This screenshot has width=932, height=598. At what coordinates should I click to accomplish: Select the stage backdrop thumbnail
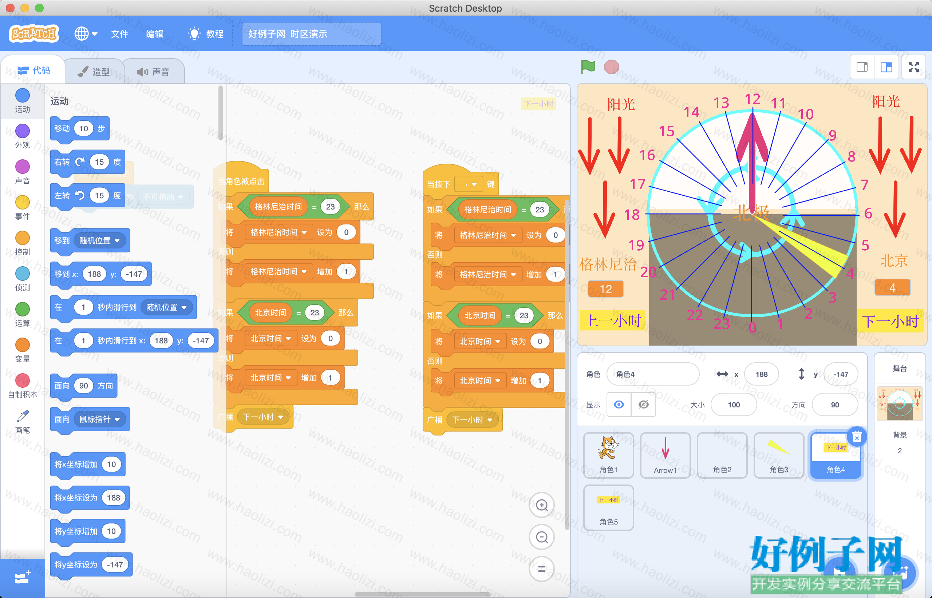[x=900, y=404]
